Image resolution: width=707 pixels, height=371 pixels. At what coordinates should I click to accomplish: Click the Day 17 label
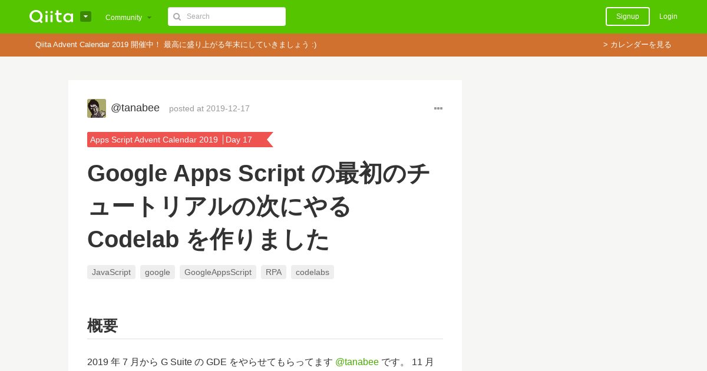[239, 140]
